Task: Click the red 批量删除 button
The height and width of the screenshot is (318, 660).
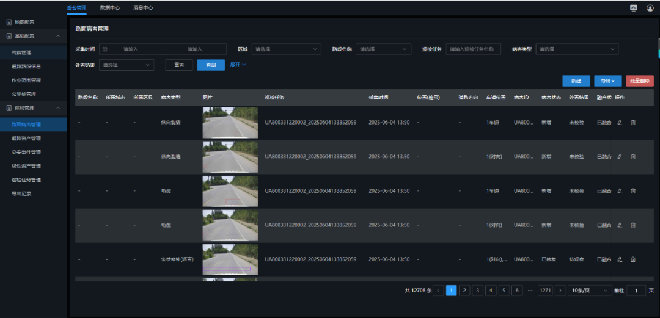Action: (x=639, y=81)
